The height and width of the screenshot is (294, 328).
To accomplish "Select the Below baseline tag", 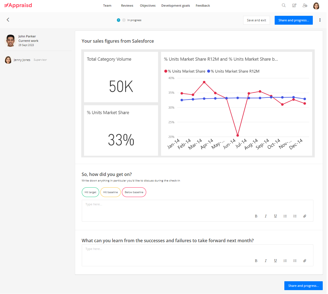I will pos(134,192).
